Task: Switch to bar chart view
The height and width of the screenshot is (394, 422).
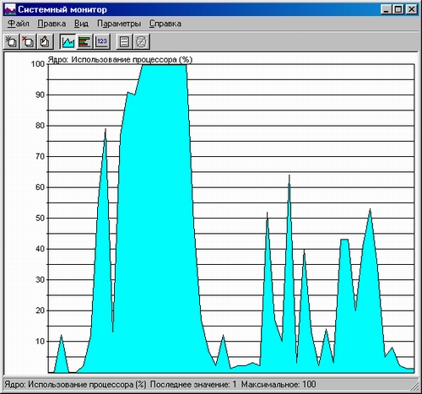Action: point(84,42)
